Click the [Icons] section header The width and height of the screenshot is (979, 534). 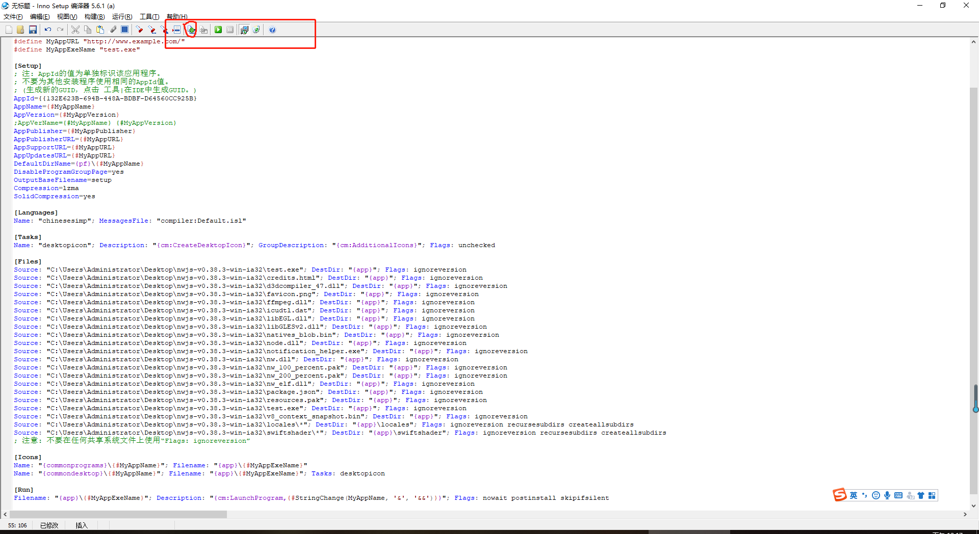pos(28,457)
